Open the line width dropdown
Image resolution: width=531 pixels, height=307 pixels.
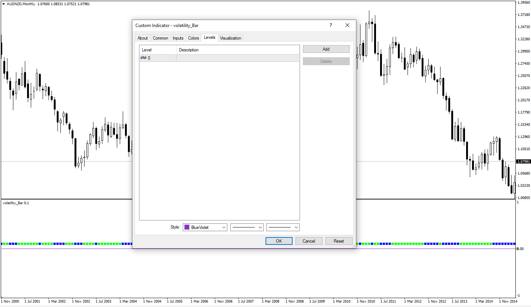[283, 227]
